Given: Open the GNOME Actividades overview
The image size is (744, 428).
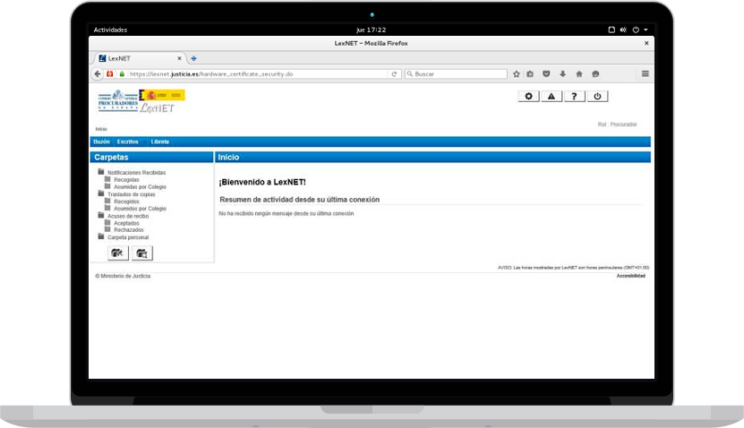Looking at the screenshot, I should [x=110, y=30].
